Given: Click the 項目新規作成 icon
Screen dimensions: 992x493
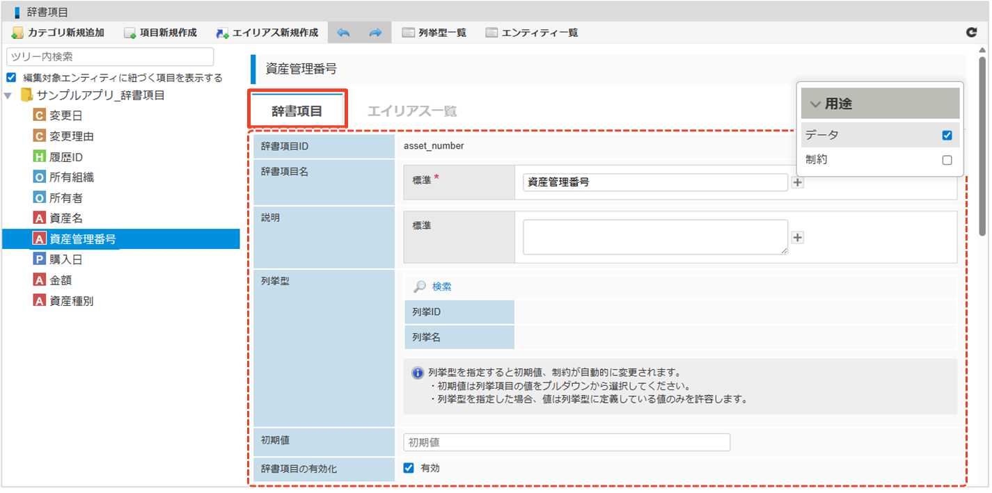Looking at the screenshot, I should pyautogui.click(x=129, y=33).
